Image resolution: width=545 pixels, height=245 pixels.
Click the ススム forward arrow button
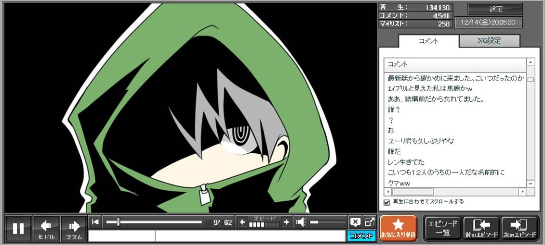click(74, 229)
